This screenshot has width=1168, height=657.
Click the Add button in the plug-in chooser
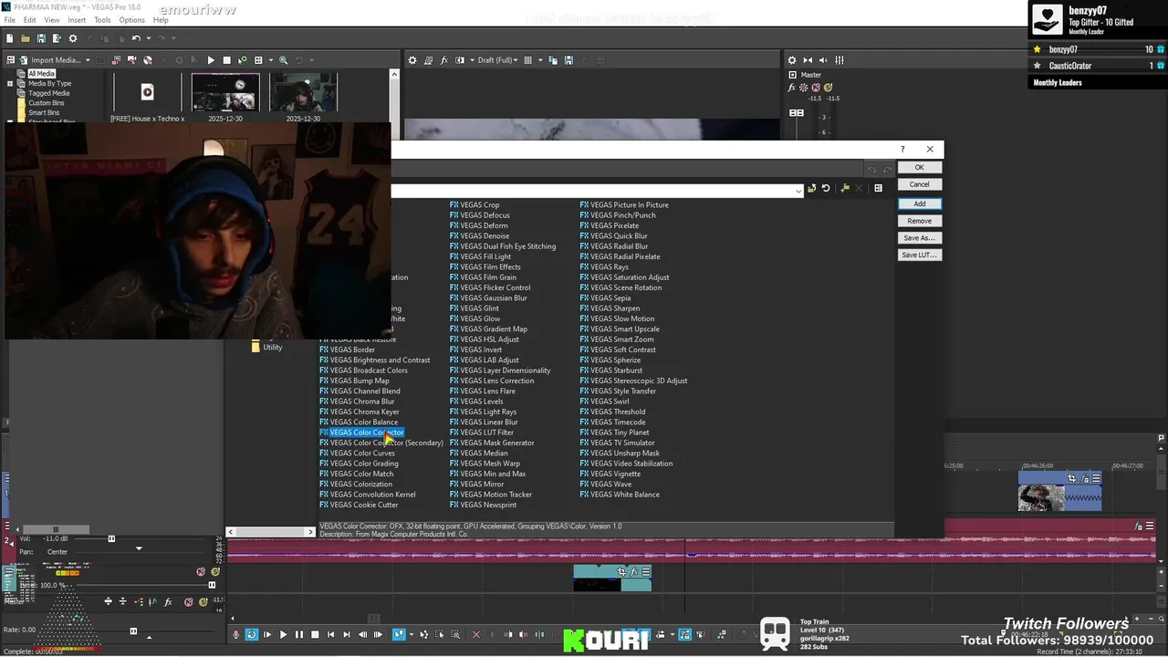pyautogui.click(x=919, y=203)
